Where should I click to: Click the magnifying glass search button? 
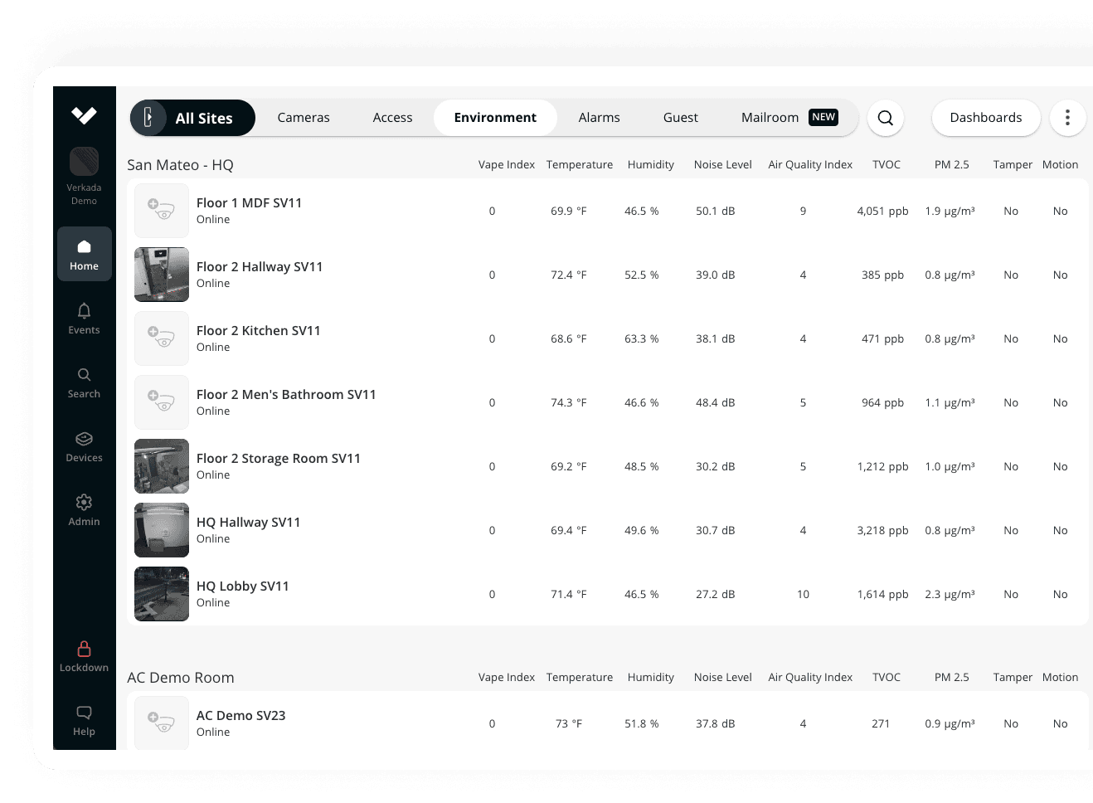coord(885,118)
